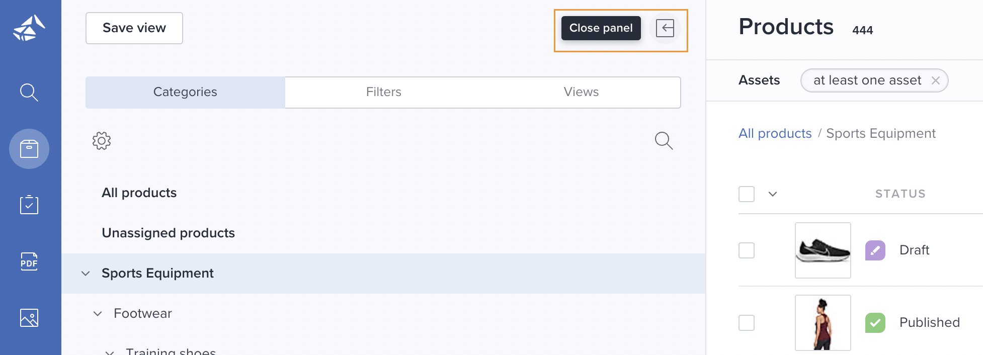Check the Published product row checkbox

[x=747, y=323]
